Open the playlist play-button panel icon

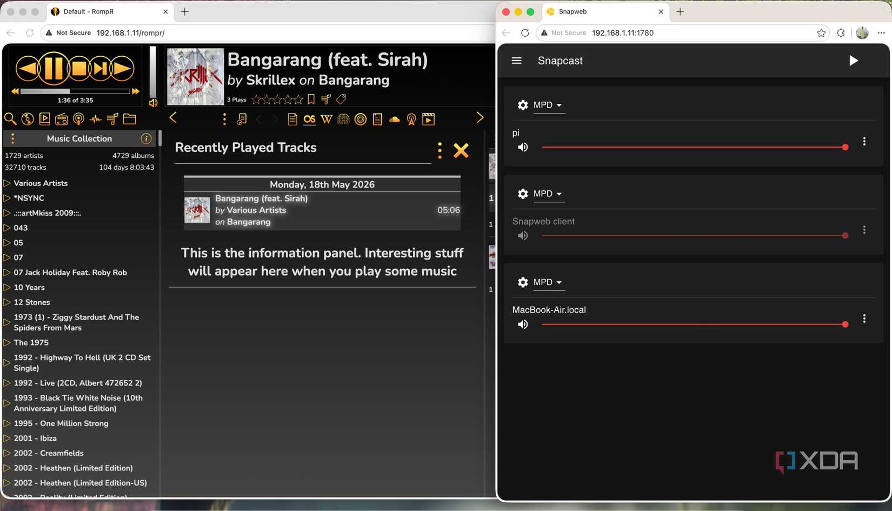[44, 119]
